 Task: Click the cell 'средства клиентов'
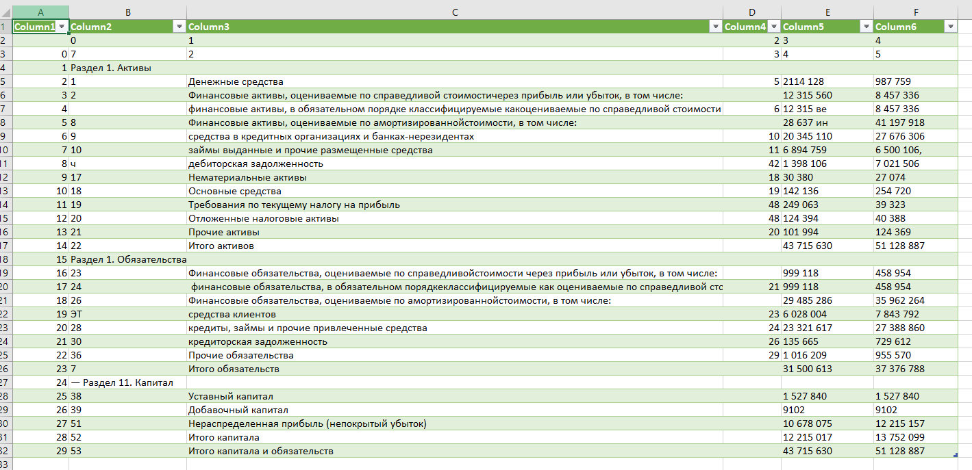click(455, 314)
